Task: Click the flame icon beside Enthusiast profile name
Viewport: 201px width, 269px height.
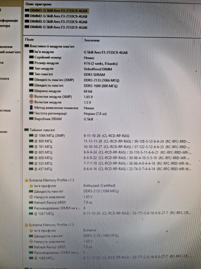Action: pyautogui.click(x=31, y=186)
